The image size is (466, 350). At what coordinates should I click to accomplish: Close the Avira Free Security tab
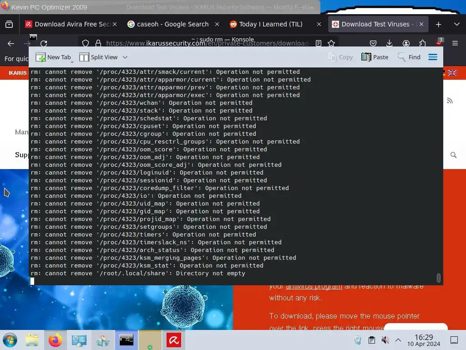pyautogui.click(x=115, y=24)
